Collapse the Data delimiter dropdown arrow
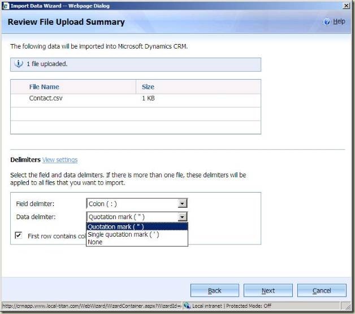Image resolution: width=355 pixels, height=314 pixels. click(182, 217)
